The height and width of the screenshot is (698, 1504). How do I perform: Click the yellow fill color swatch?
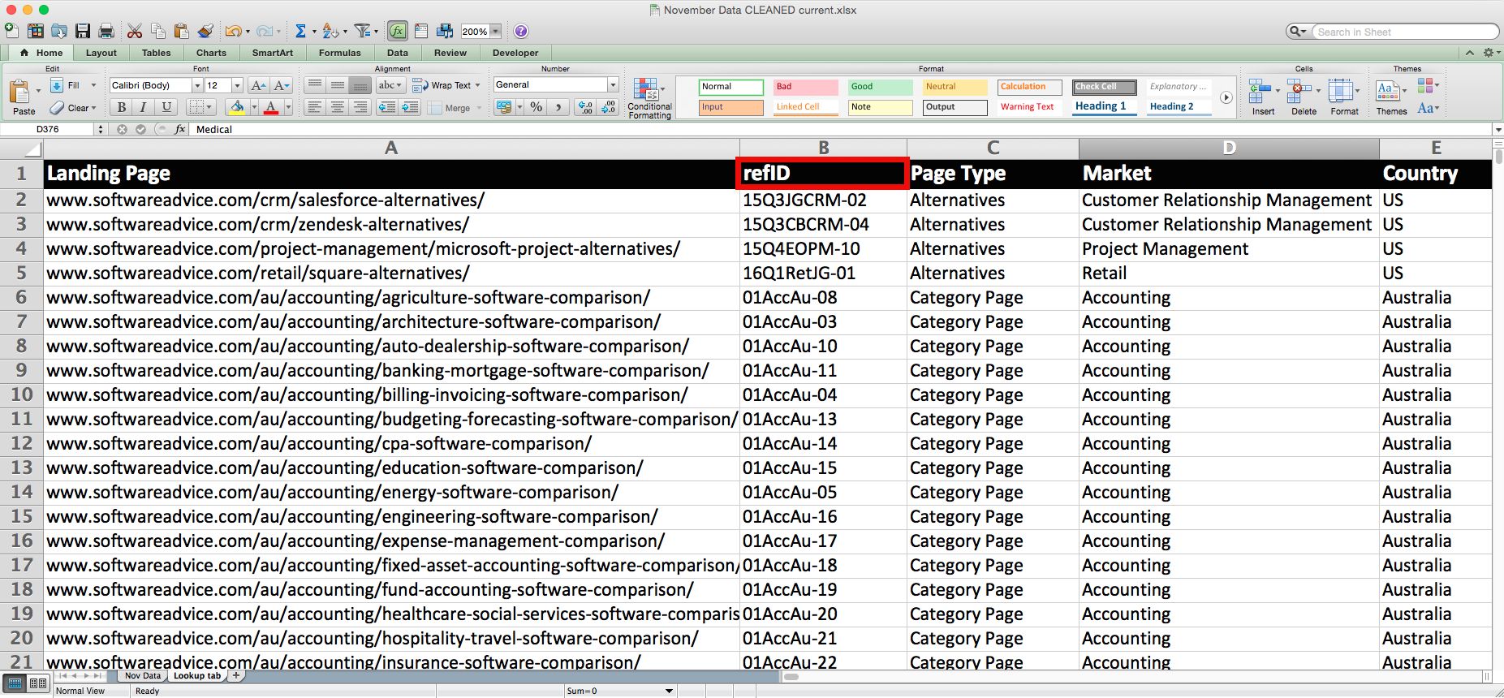tap(237, 107)
